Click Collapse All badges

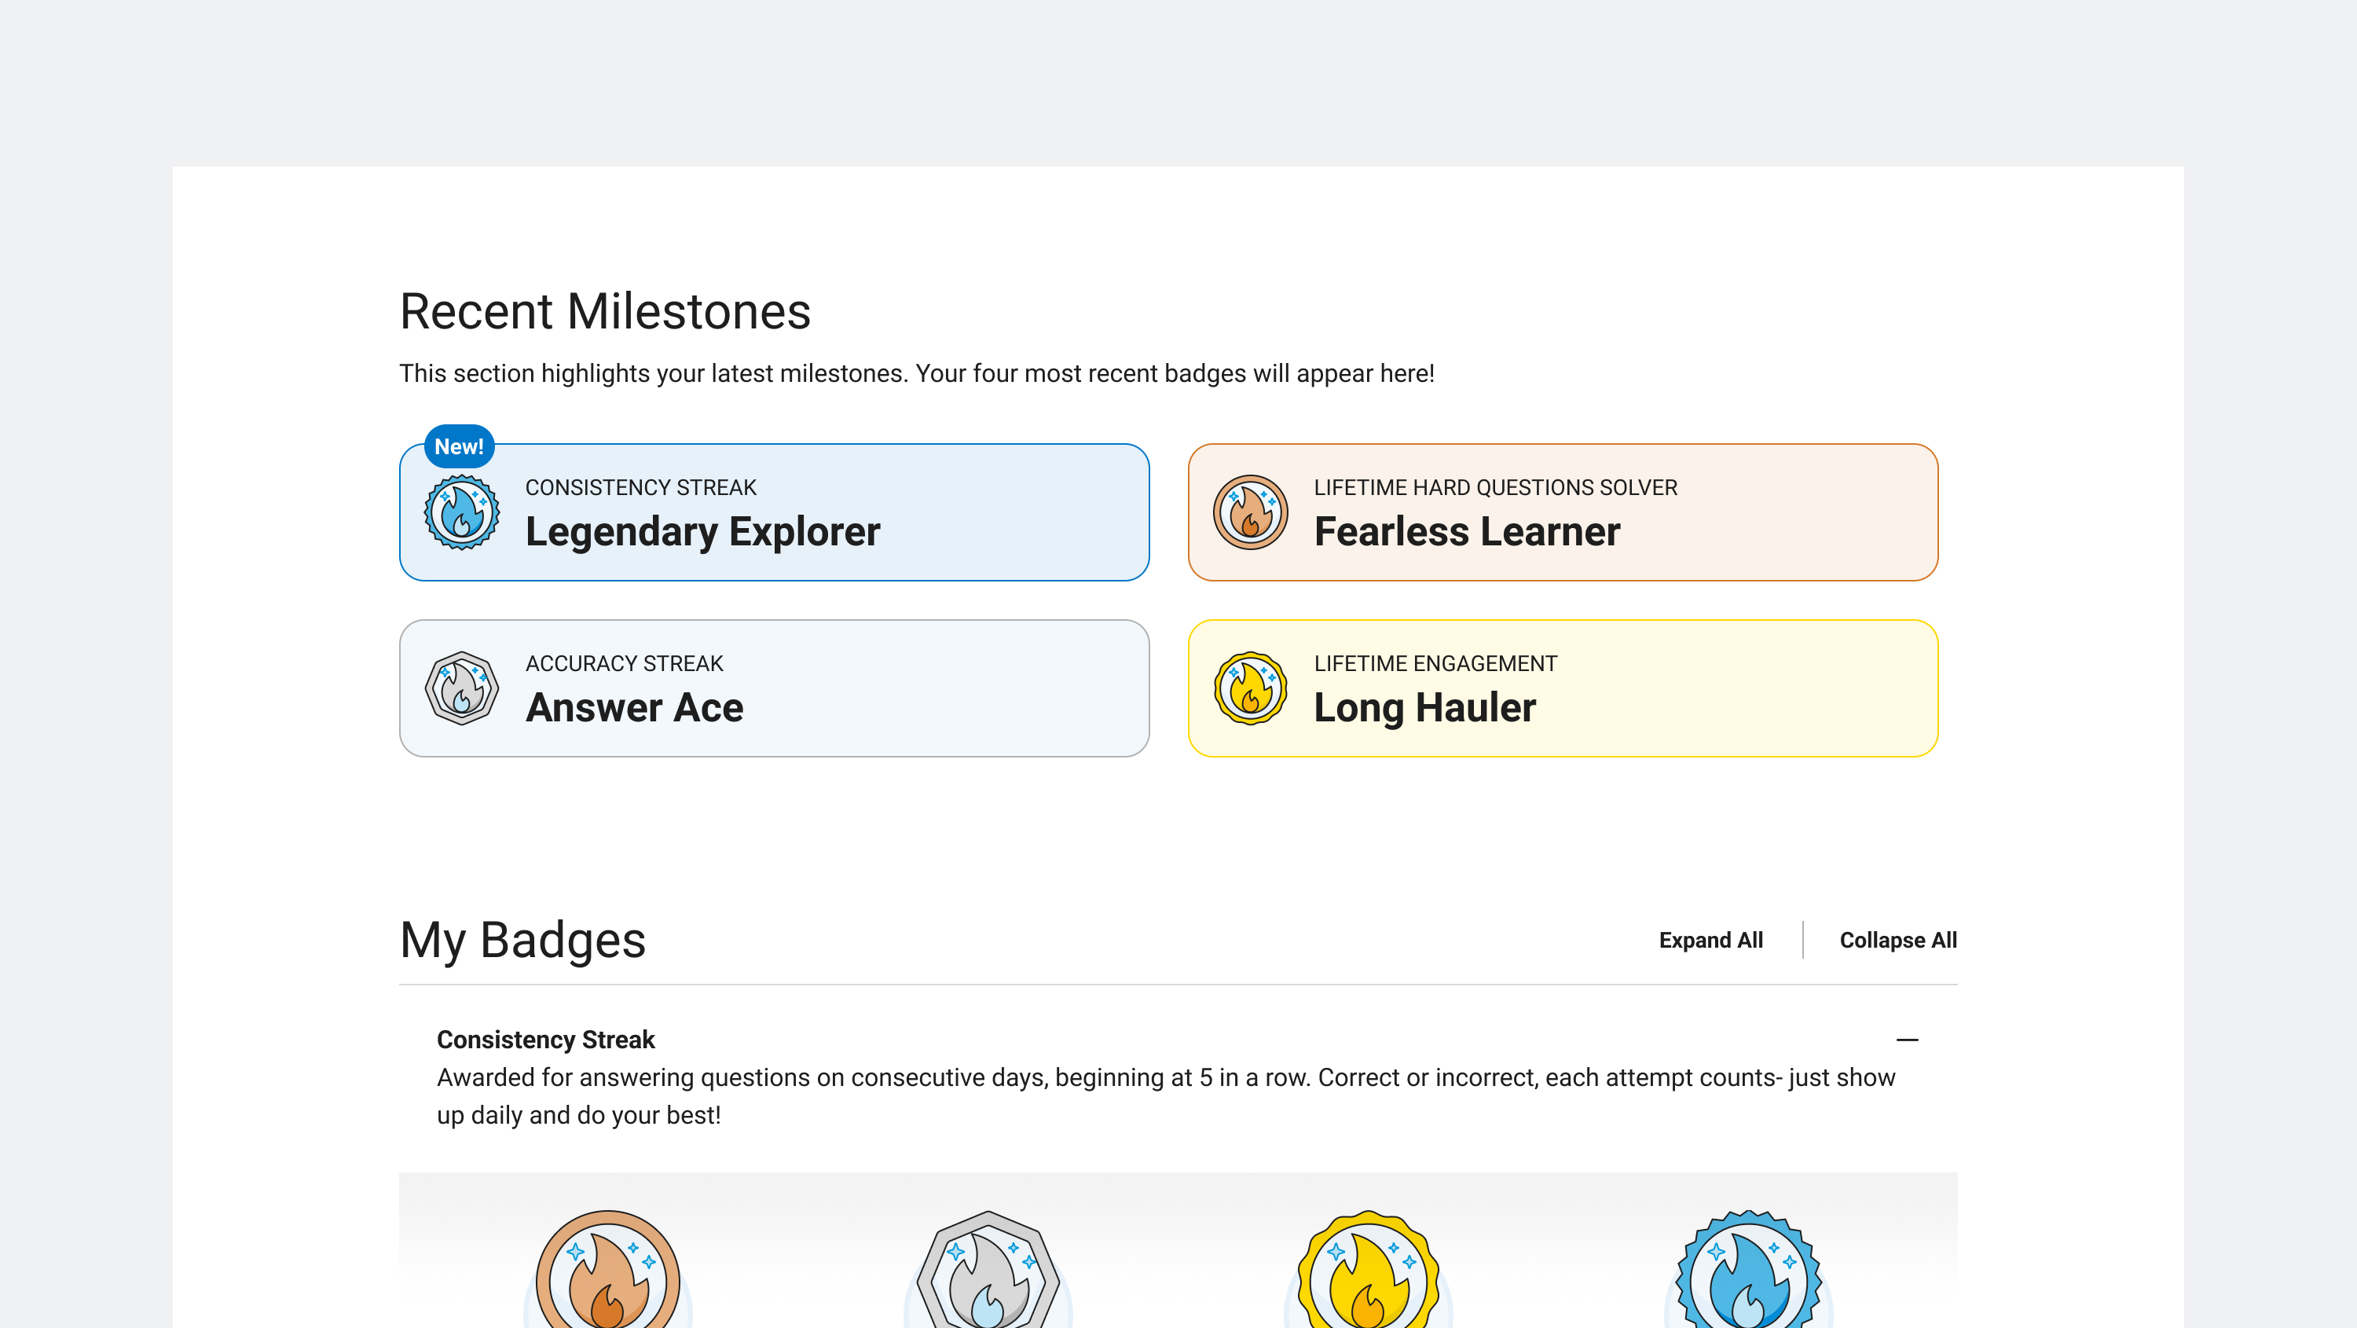(x=1897, y=940)
